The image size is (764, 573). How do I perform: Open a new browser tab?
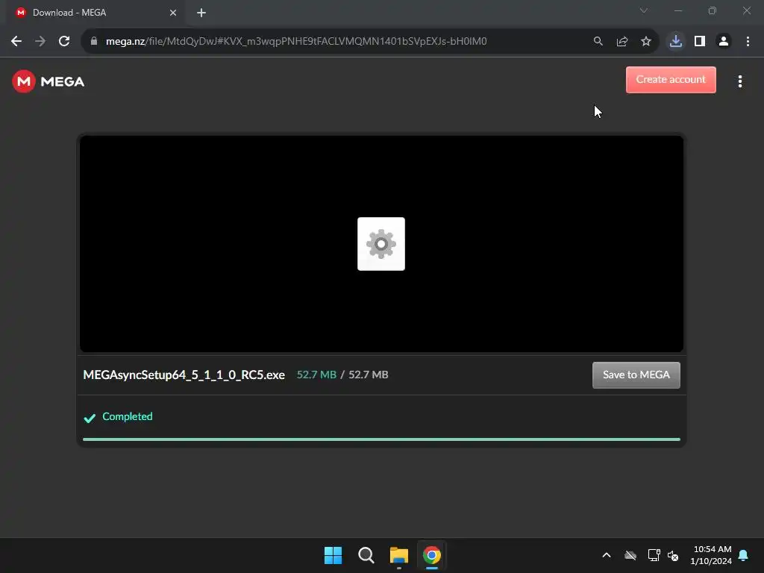201,13
